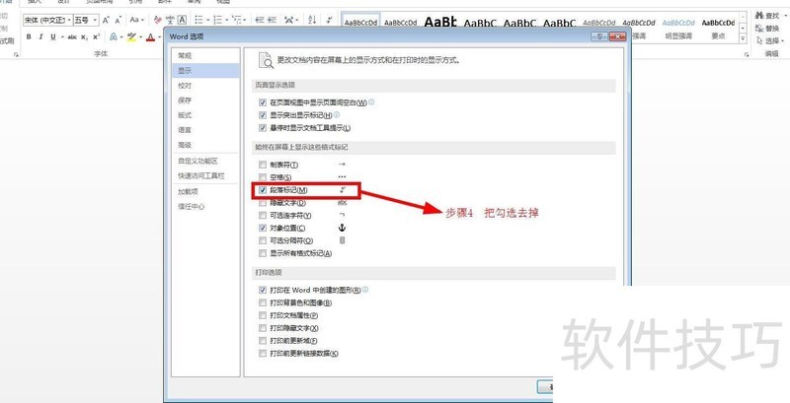Open the font size dropdown 五号

click(95, 20)
